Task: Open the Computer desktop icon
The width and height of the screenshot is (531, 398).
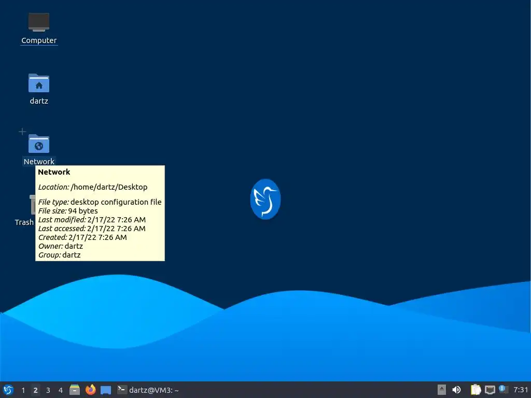Action: coord(38,22)
